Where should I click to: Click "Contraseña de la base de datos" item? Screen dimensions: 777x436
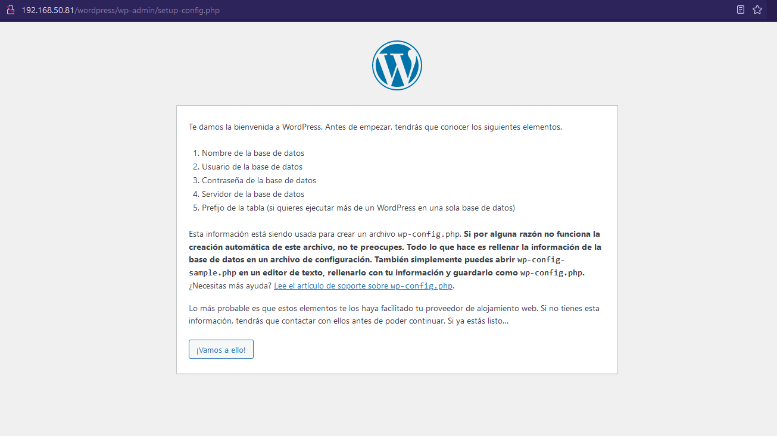tap(259, 180)
